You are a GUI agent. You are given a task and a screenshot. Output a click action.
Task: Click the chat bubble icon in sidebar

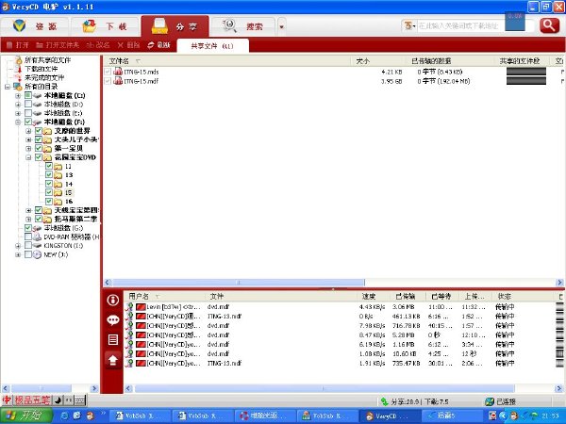tap(112, 319)
